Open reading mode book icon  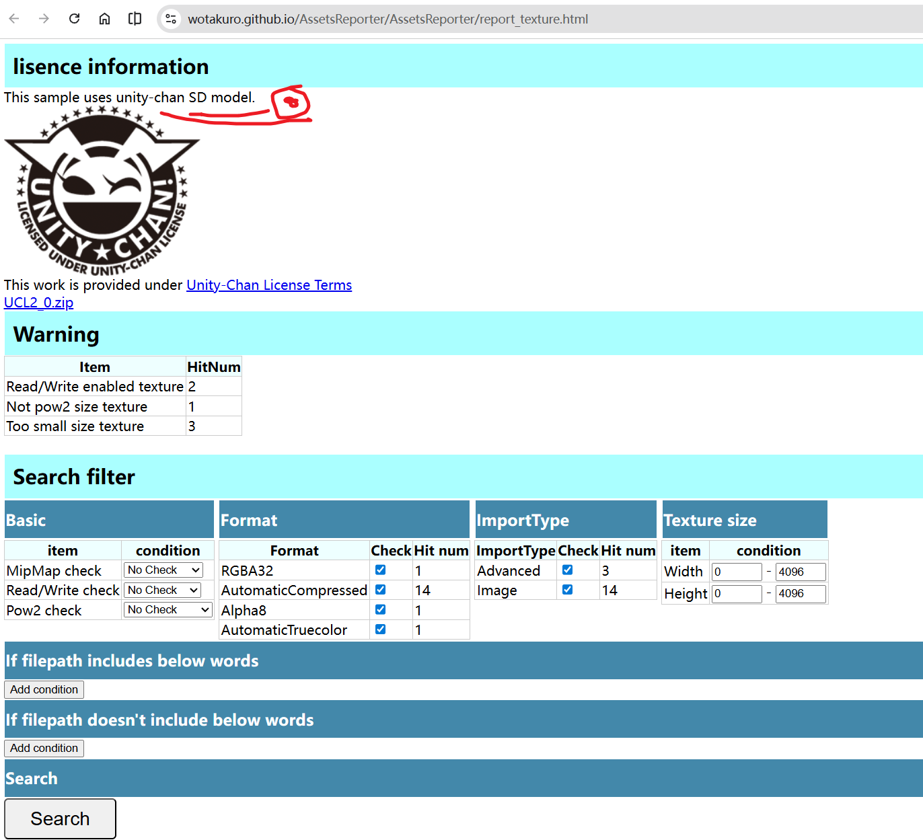[x=135, y=19]
